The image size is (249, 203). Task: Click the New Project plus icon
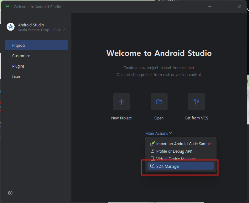(x=122, y=102)
